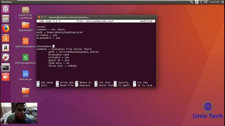The image size is (225, 126).
Task: Open the Files manager in launcher
Action: (6, 19)
